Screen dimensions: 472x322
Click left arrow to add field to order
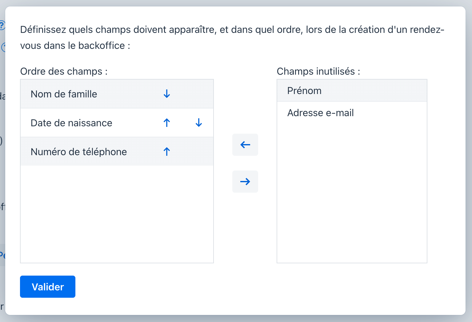tap(245, 145)
